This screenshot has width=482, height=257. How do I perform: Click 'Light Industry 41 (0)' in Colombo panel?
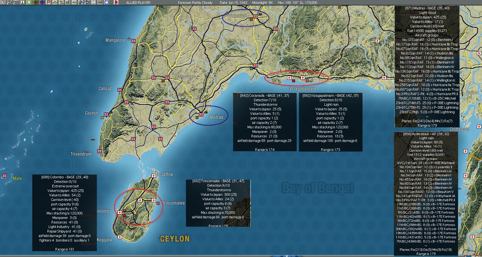pos(65,227)
